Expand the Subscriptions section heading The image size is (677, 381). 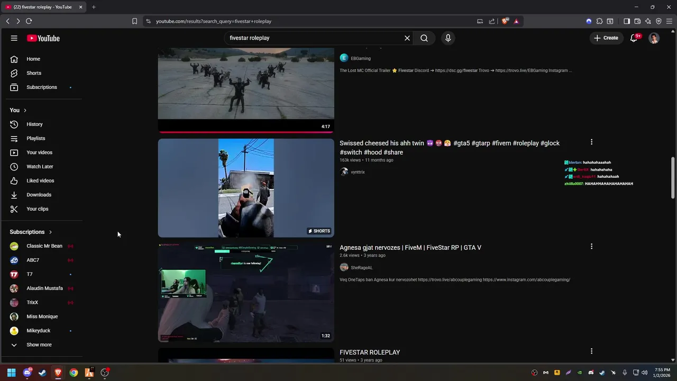click(31, 232)
